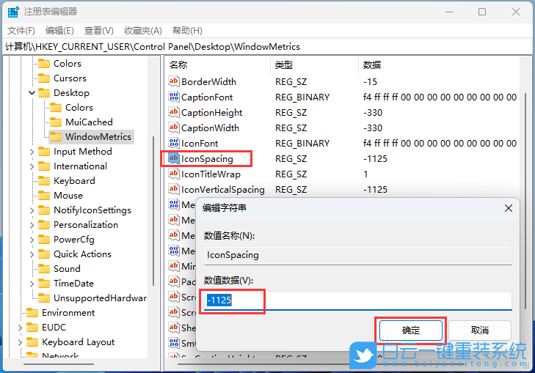Collapse the Desktop tree node
Viewport: 535px width, 373px height.
click(32, 92)
